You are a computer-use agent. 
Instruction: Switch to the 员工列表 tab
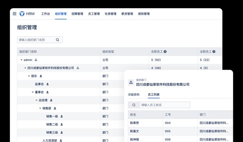[x=154, y=95]
